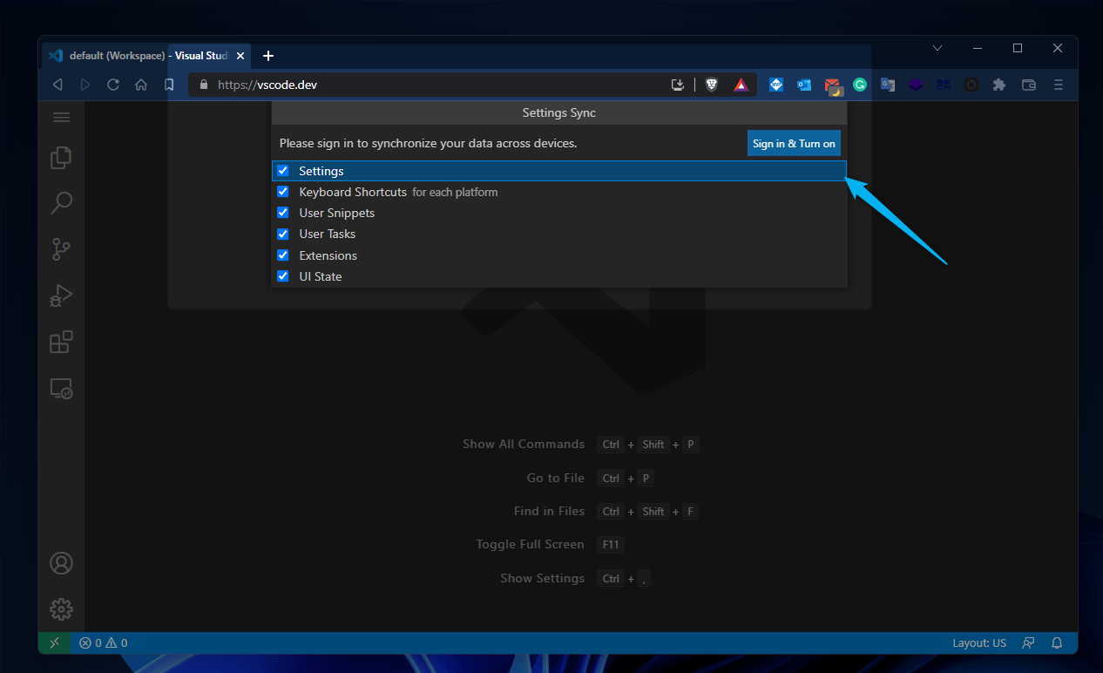This screenshot has height=673, width=1103.
Task: Open notifications bell in status bar
Action: coord(1057,643)
